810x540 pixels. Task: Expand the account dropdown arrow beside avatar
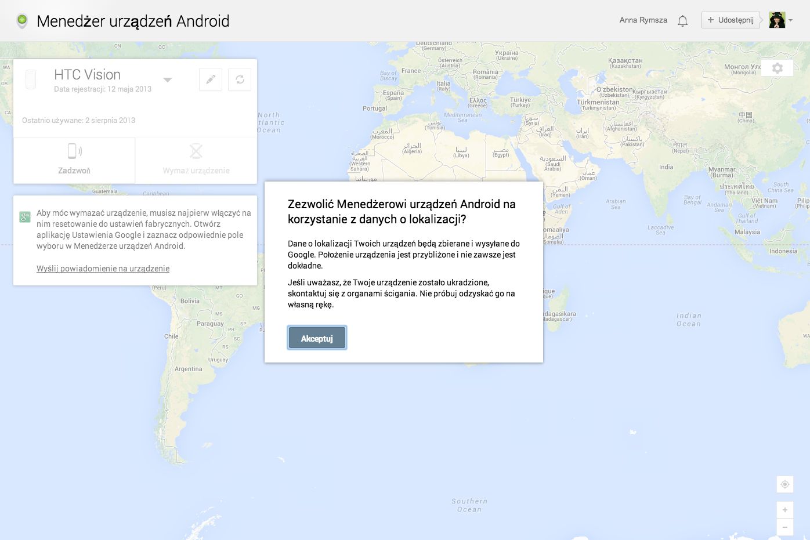pyautogui.click(x=790, y=20)
